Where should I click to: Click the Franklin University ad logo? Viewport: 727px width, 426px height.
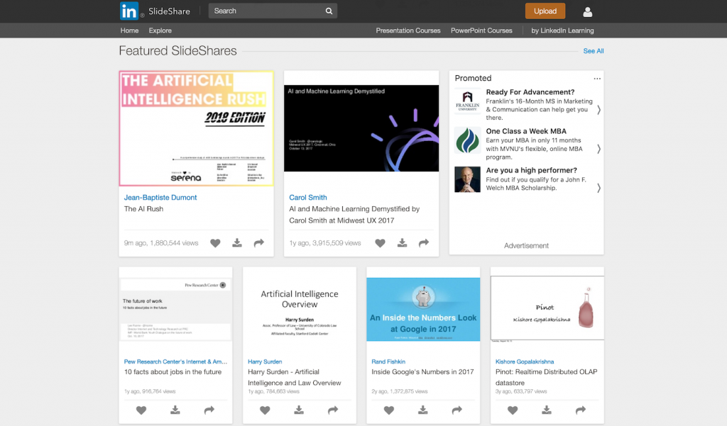pos(467,101)
